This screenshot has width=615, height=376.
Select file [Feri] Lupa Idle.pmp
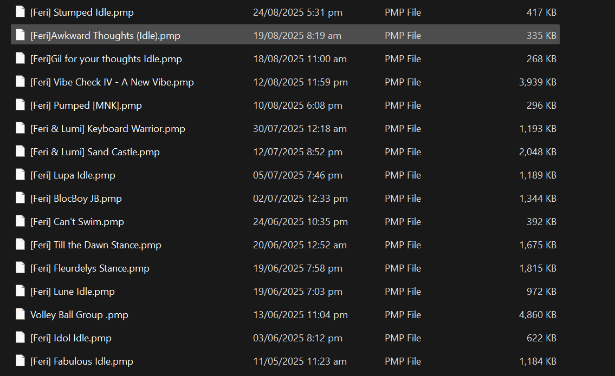73,175
